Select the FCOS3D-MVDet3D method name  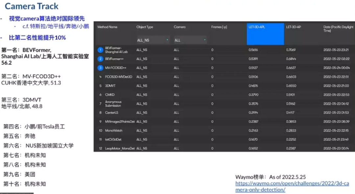[x=118, y=77]
